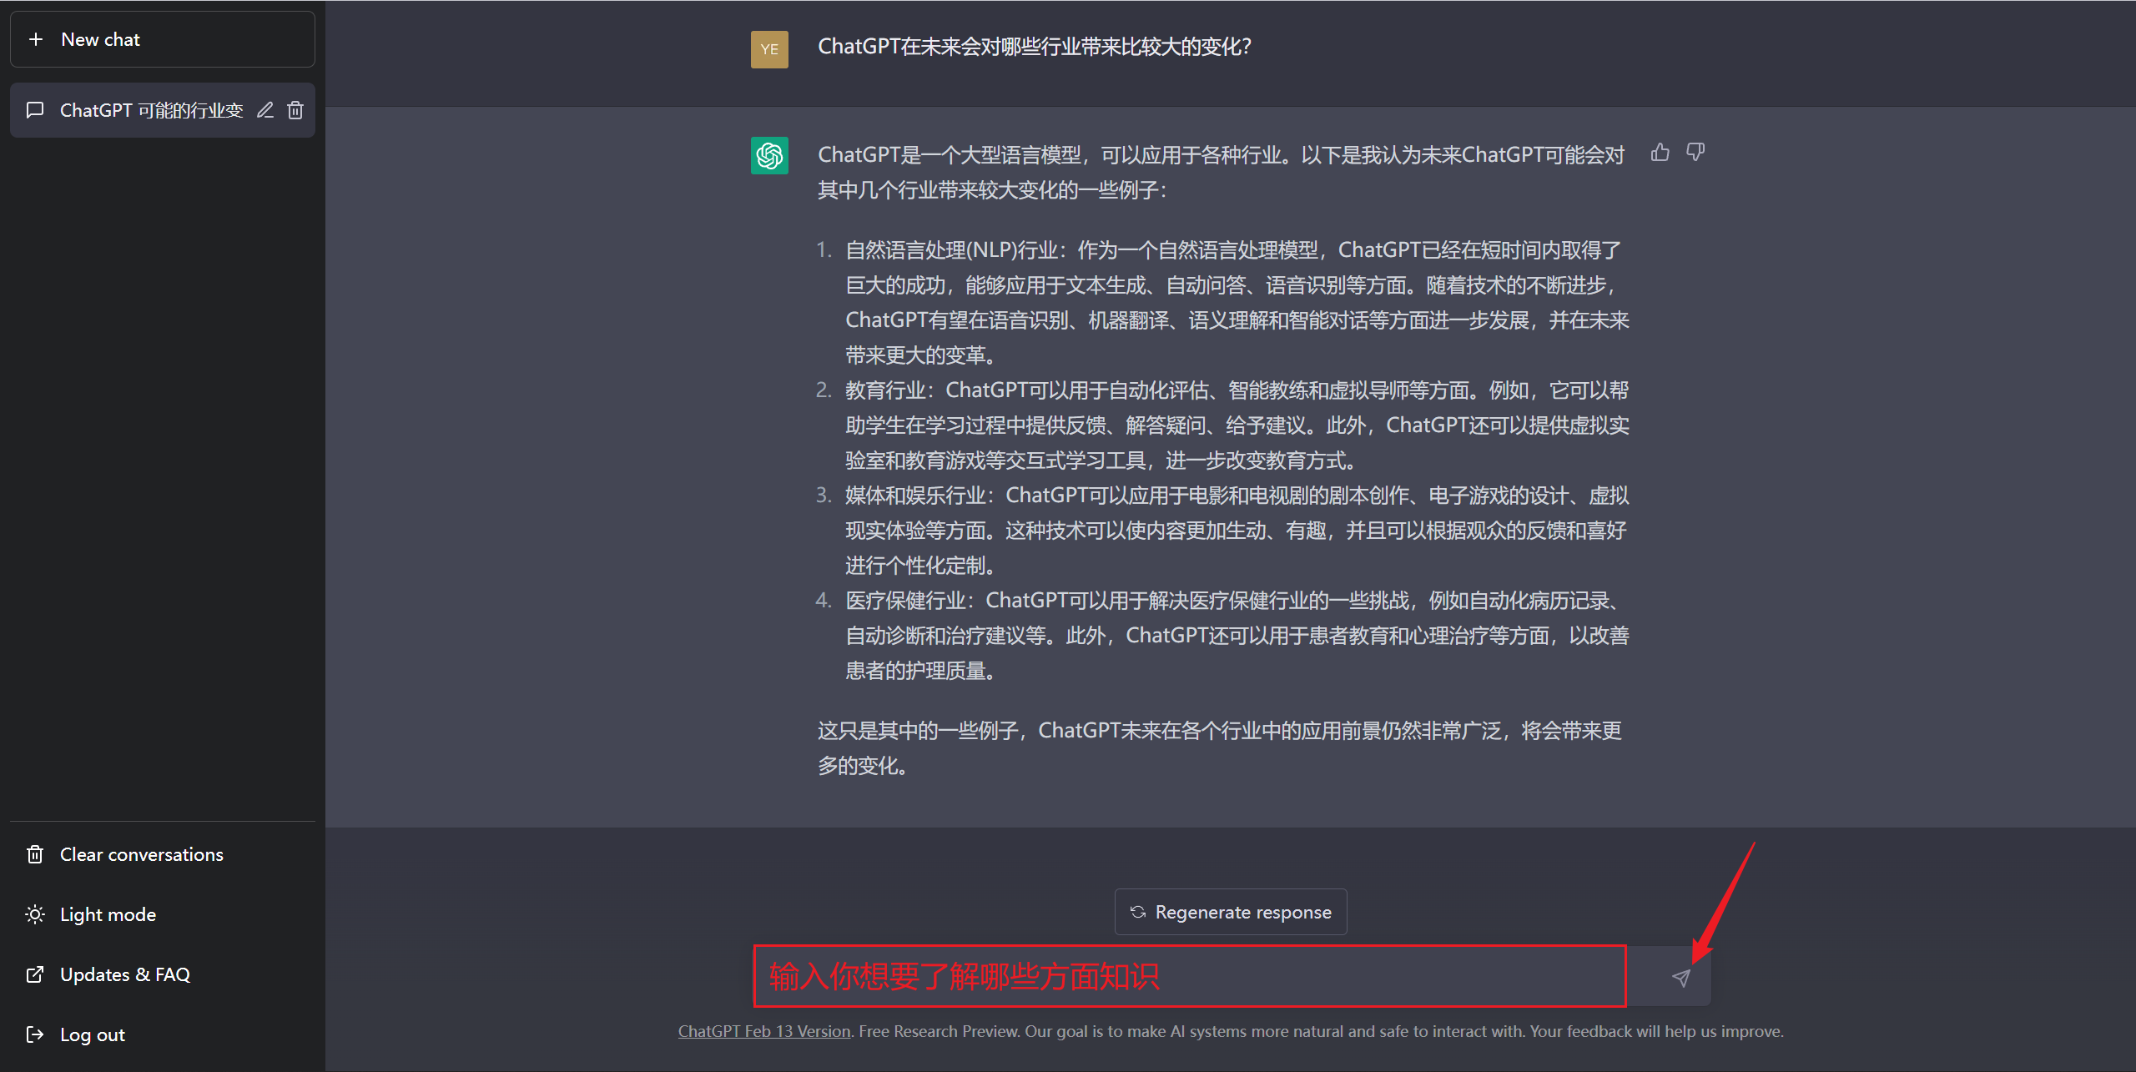This screenshot has height=1072, width=2136.
Task: Click the list item starting 自然语言处理(NLP)行业
Action: click(1237, 303)
